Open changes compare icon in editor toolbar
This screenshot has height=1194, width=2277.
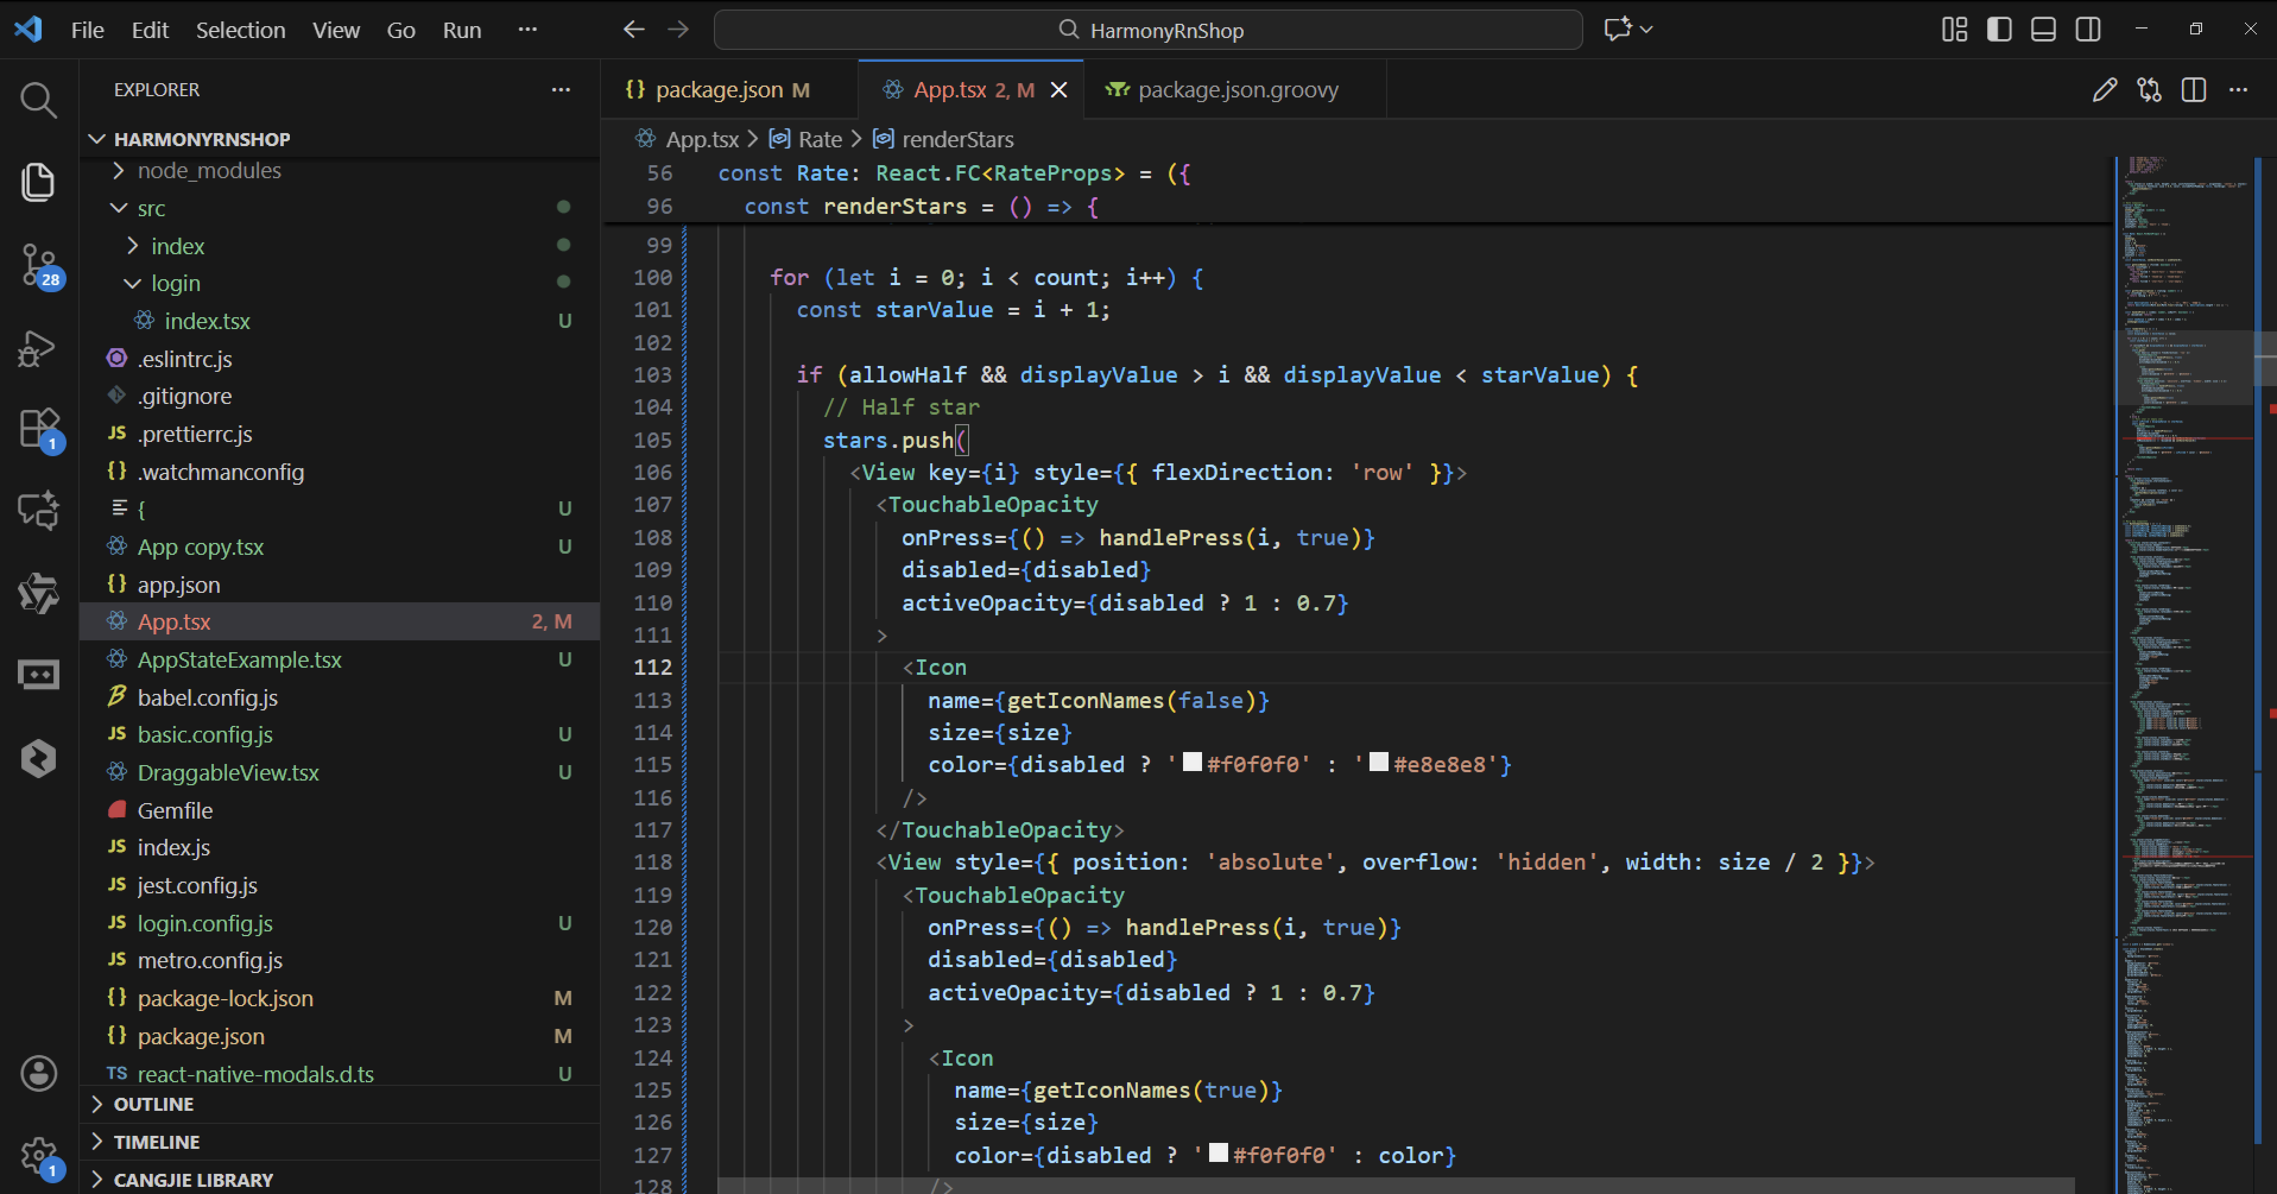(x=2149, y=89)
